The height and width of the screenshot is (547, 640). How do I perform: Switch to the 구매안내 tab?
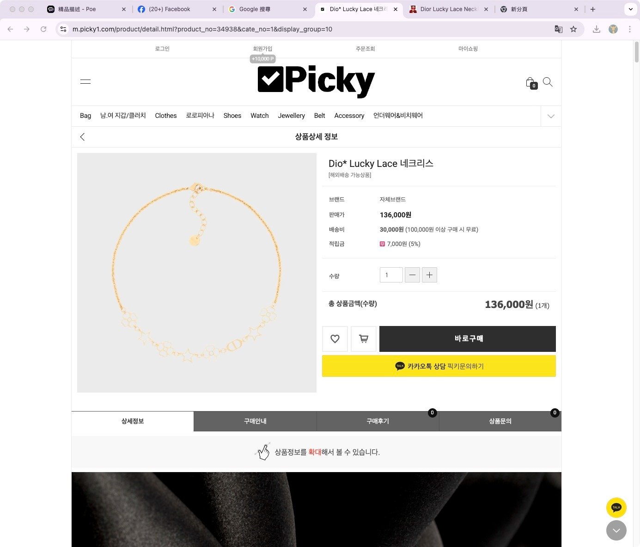click(x=255, y=421)
